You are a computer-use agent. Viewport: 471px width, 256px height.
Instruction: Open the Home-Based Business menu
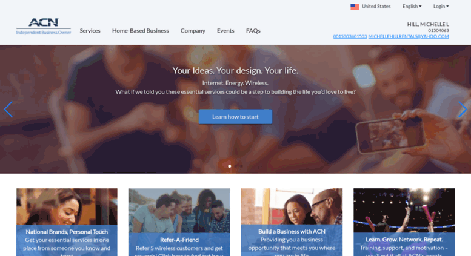coord(140,31)
